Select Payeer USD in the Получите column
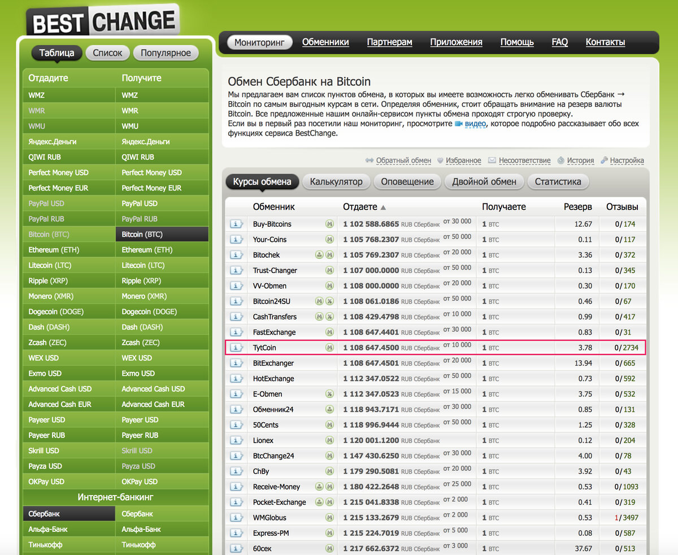The height and width of the screenshot is (555, 678). click(162, 420)
